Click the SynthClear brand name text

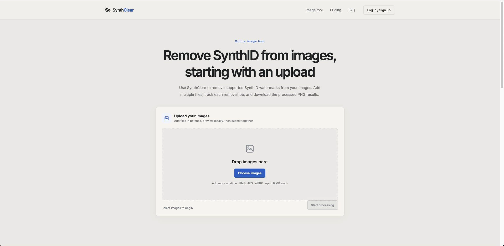click(123, 10)
